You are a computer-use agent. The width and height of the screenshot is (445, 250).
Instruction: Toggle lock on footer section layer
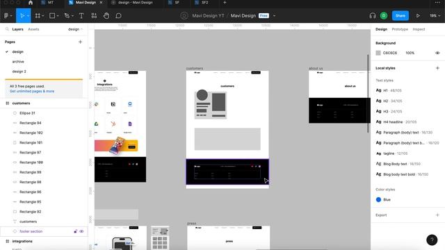pos(76,231)
